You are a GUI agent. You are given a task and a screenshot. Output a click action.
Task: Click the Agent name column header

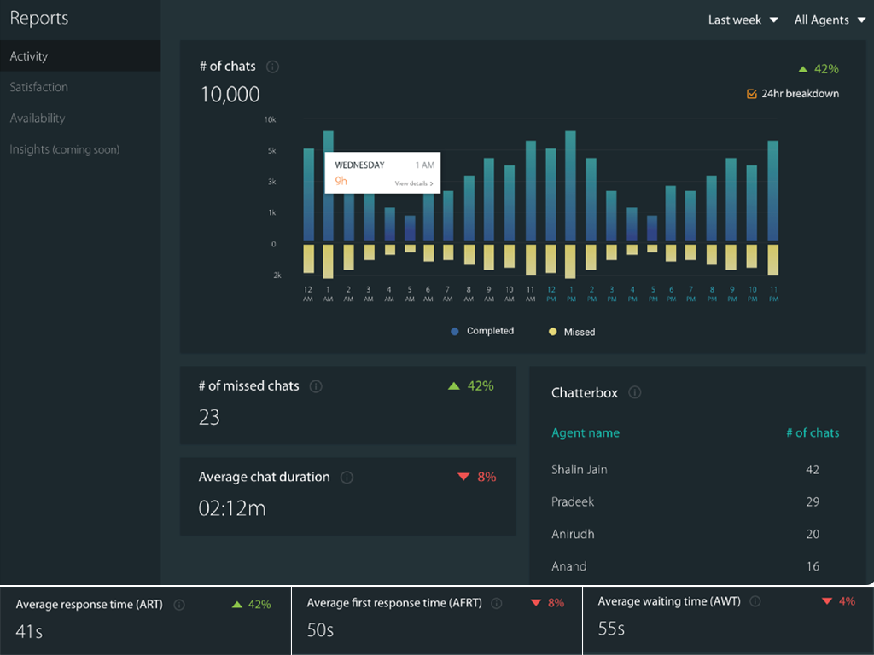coord(586,433)
